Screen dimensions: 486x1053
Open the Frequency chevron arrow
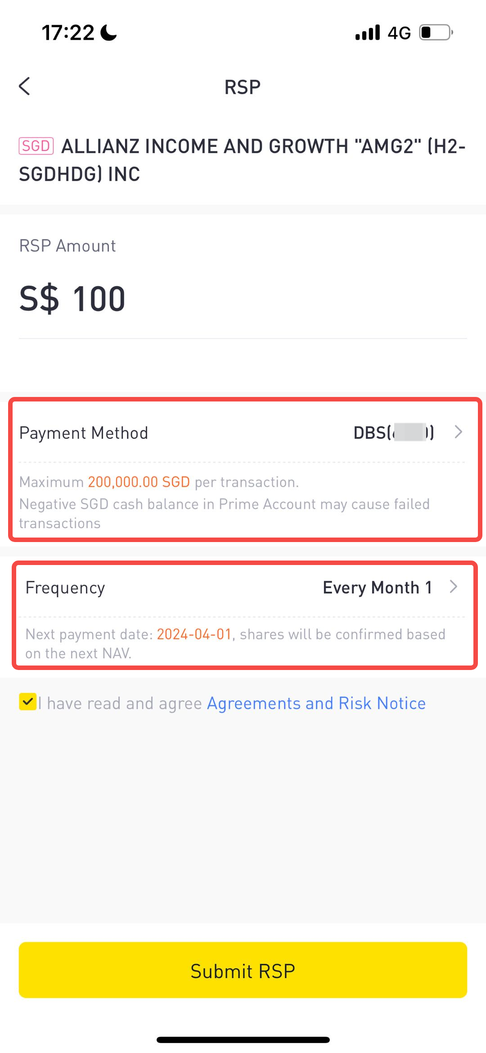[x=454, y=587]
